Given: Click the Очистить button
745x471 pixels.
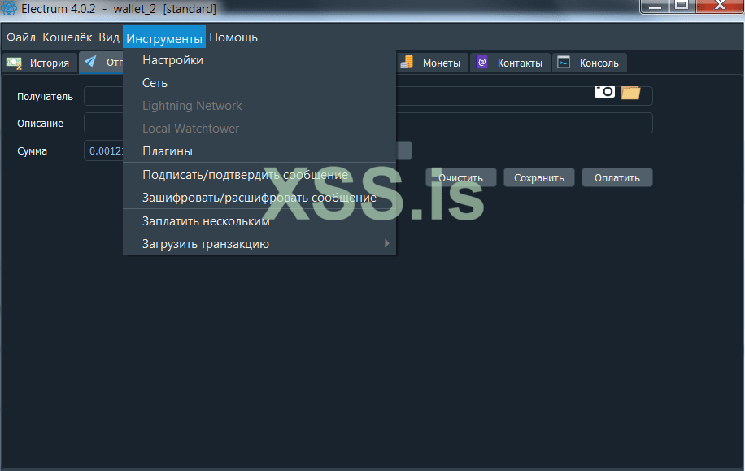Looking at the screenshot, I should [x=461, y=178].
